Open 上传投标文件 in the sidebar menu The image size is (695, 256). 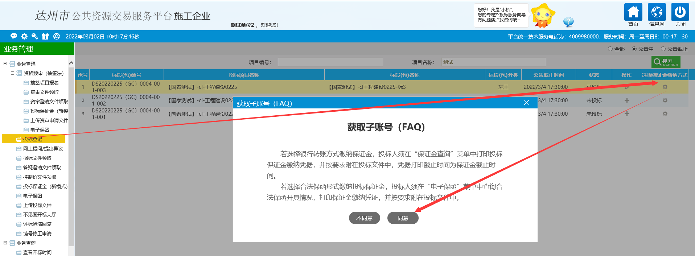pos(37,205)
